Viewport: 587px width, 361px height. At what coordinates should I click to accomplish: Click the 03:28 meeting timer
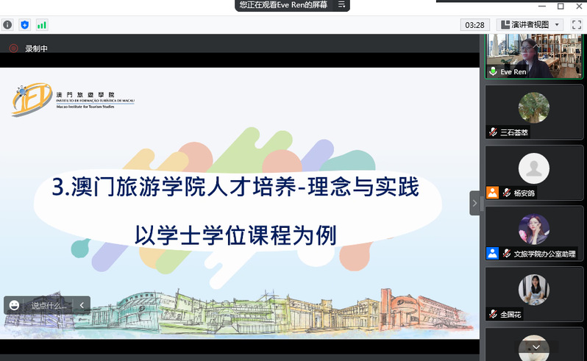click(475, 24)
